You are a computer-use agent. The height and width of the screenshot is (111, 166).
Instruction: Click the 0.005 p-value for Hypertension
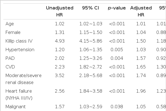117,50
